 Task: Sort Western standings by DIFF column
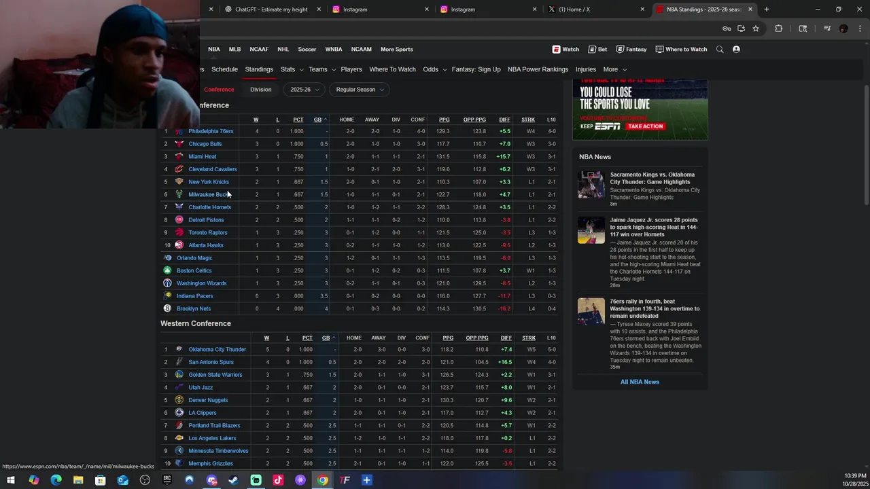506,338
